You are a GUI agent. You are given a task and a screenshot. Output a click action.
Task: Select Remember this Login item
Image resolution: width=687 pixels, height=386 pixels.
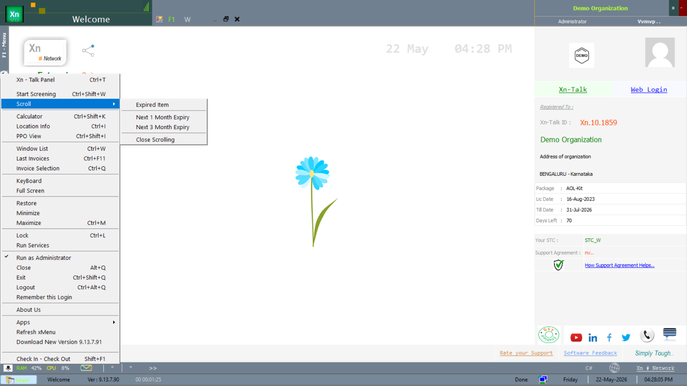(60, 297)
